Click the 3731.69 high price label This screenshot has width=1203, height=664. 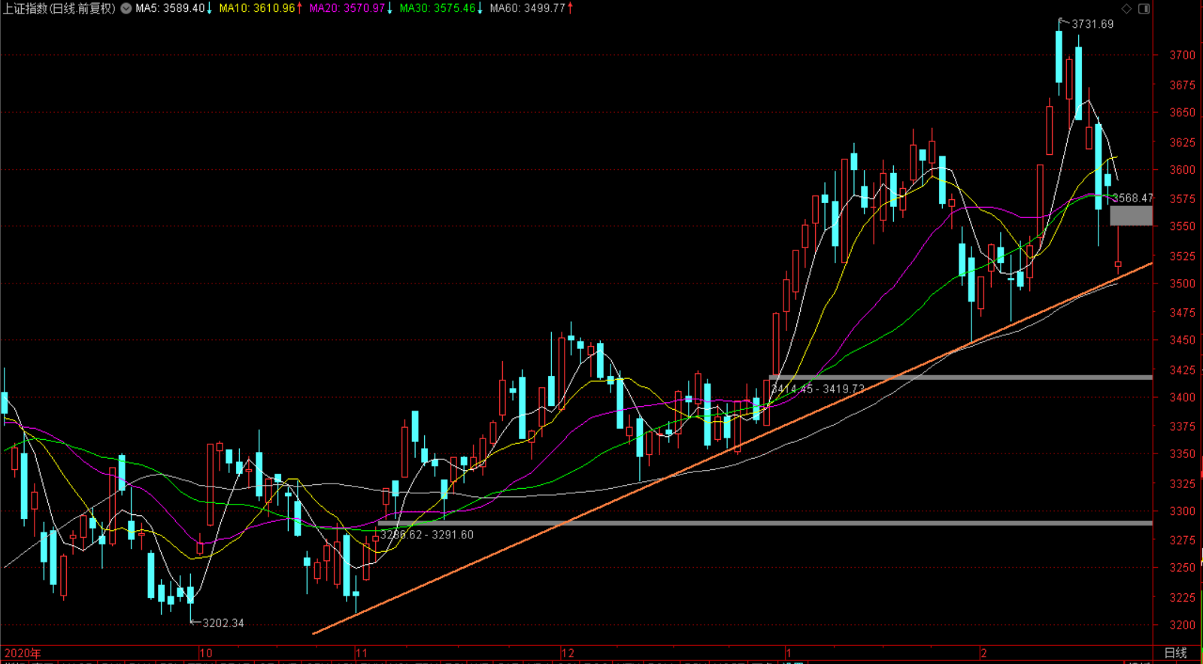[1092, 24]
